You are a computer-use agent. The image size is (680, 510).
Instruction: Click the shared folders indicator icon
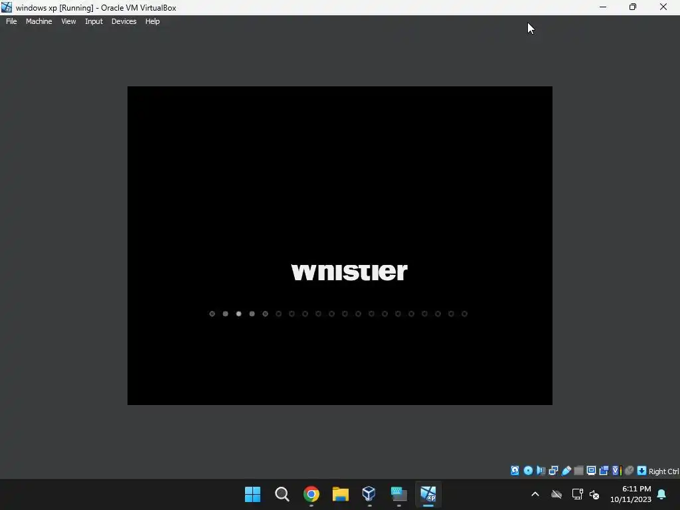[578, 471]
